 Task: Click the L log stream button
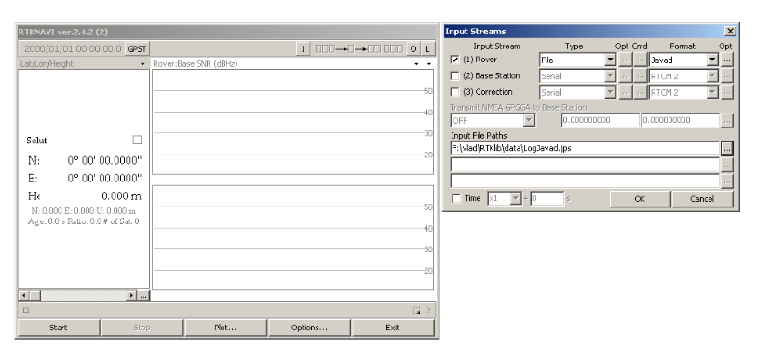click(427, 49)
